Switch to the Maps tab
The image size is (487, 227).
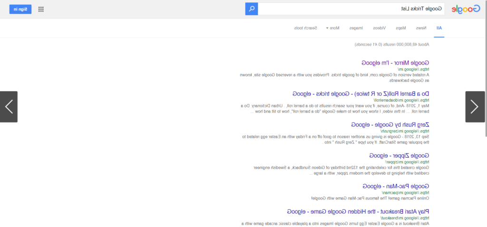[x=400, y=28]
